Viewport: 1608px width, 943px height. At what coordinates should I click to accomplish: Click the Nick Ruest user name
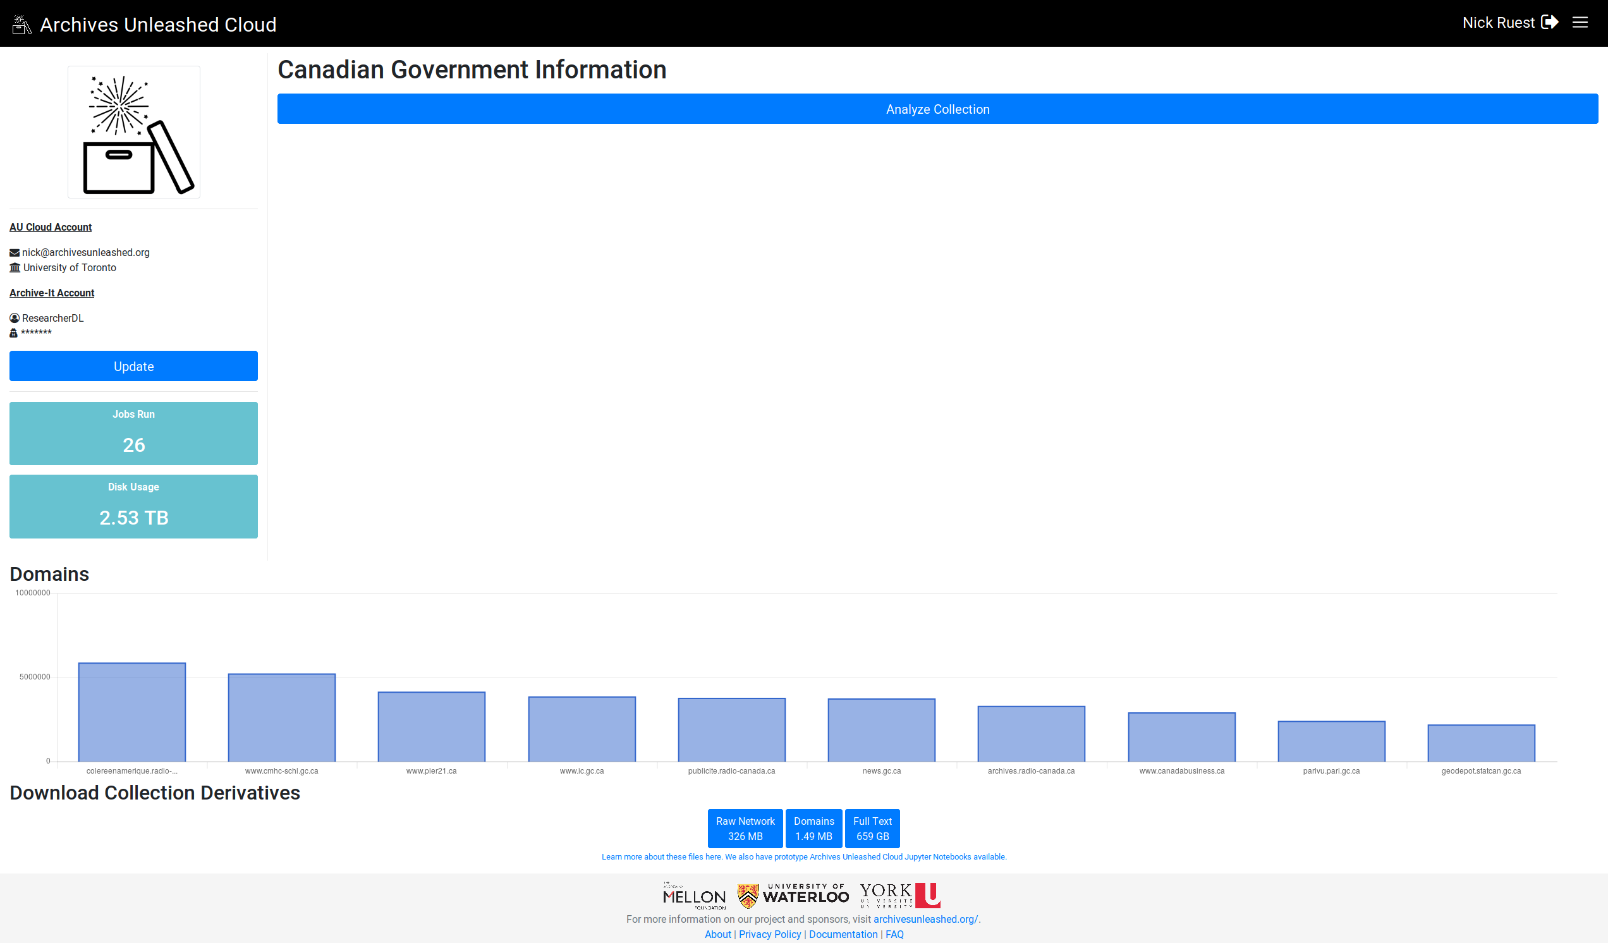click(1498, 22)
